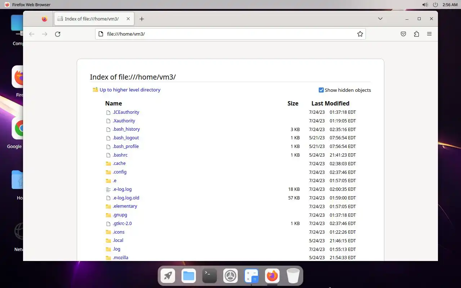Click the 18 KB size of .e-log.log

(294, 189)
